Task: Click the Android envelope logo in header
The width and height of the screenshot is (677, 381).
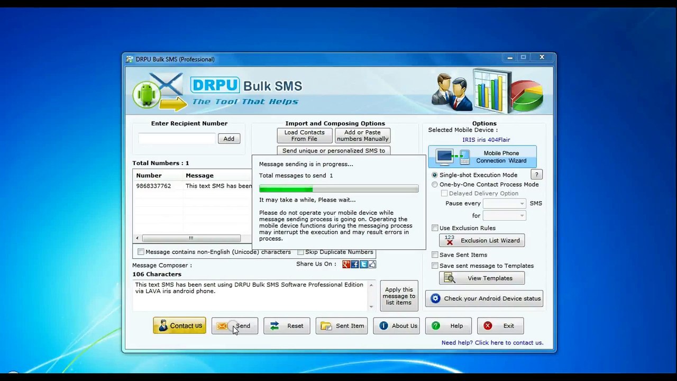Action: [x=159, y=92]
